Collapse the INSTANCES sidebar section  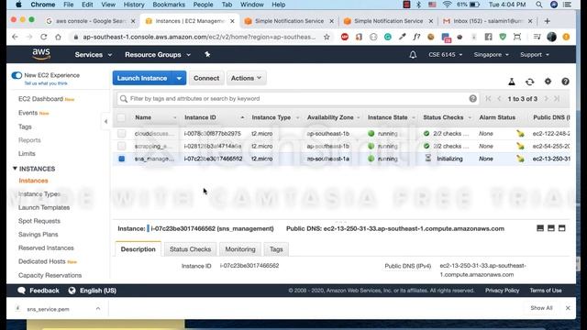coord(15,169)
